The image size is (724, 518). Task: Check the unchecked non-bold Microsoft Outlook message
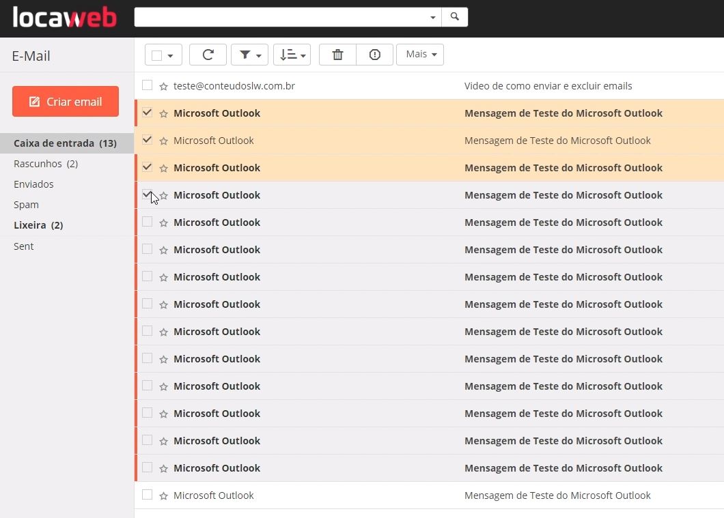148,495
